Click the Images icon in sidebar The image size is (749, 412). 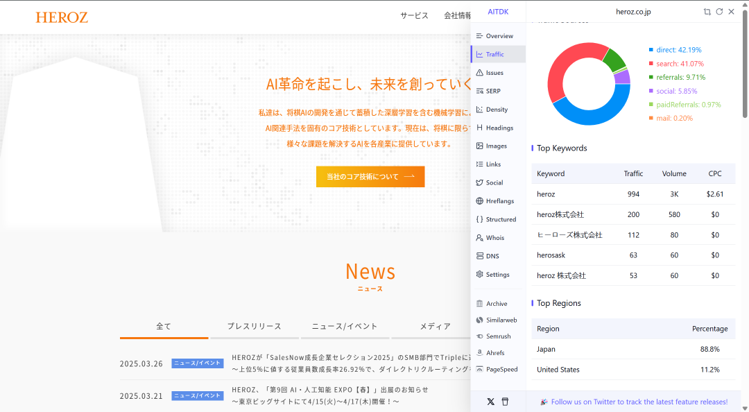(480, 146)
